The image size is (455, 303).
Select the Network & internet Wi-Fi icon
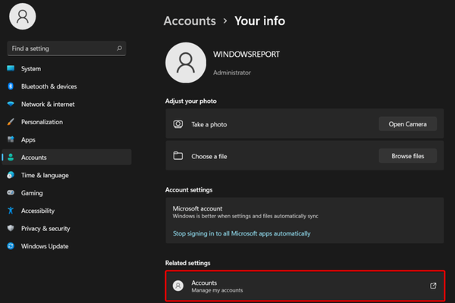[11, 105]
